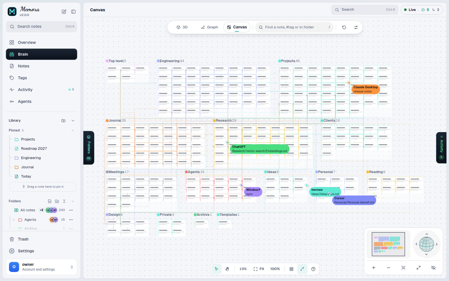Screen dimensions: 449x281
Task: Click the 19% zoom level indicator
Action: click(x=243, y=269)
